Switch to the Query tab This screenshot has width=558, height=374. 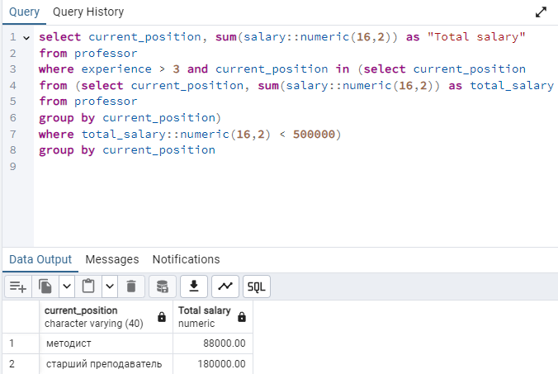tap(24, 12)
